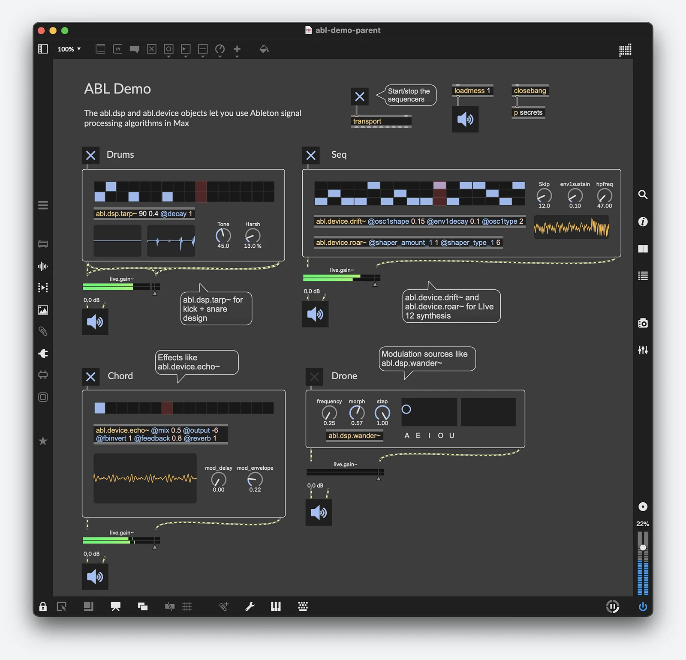The width and height of the screenshot is (686, 660).
Task: Click the abl.dsp.wander~ object box
Action: (355, 435)
